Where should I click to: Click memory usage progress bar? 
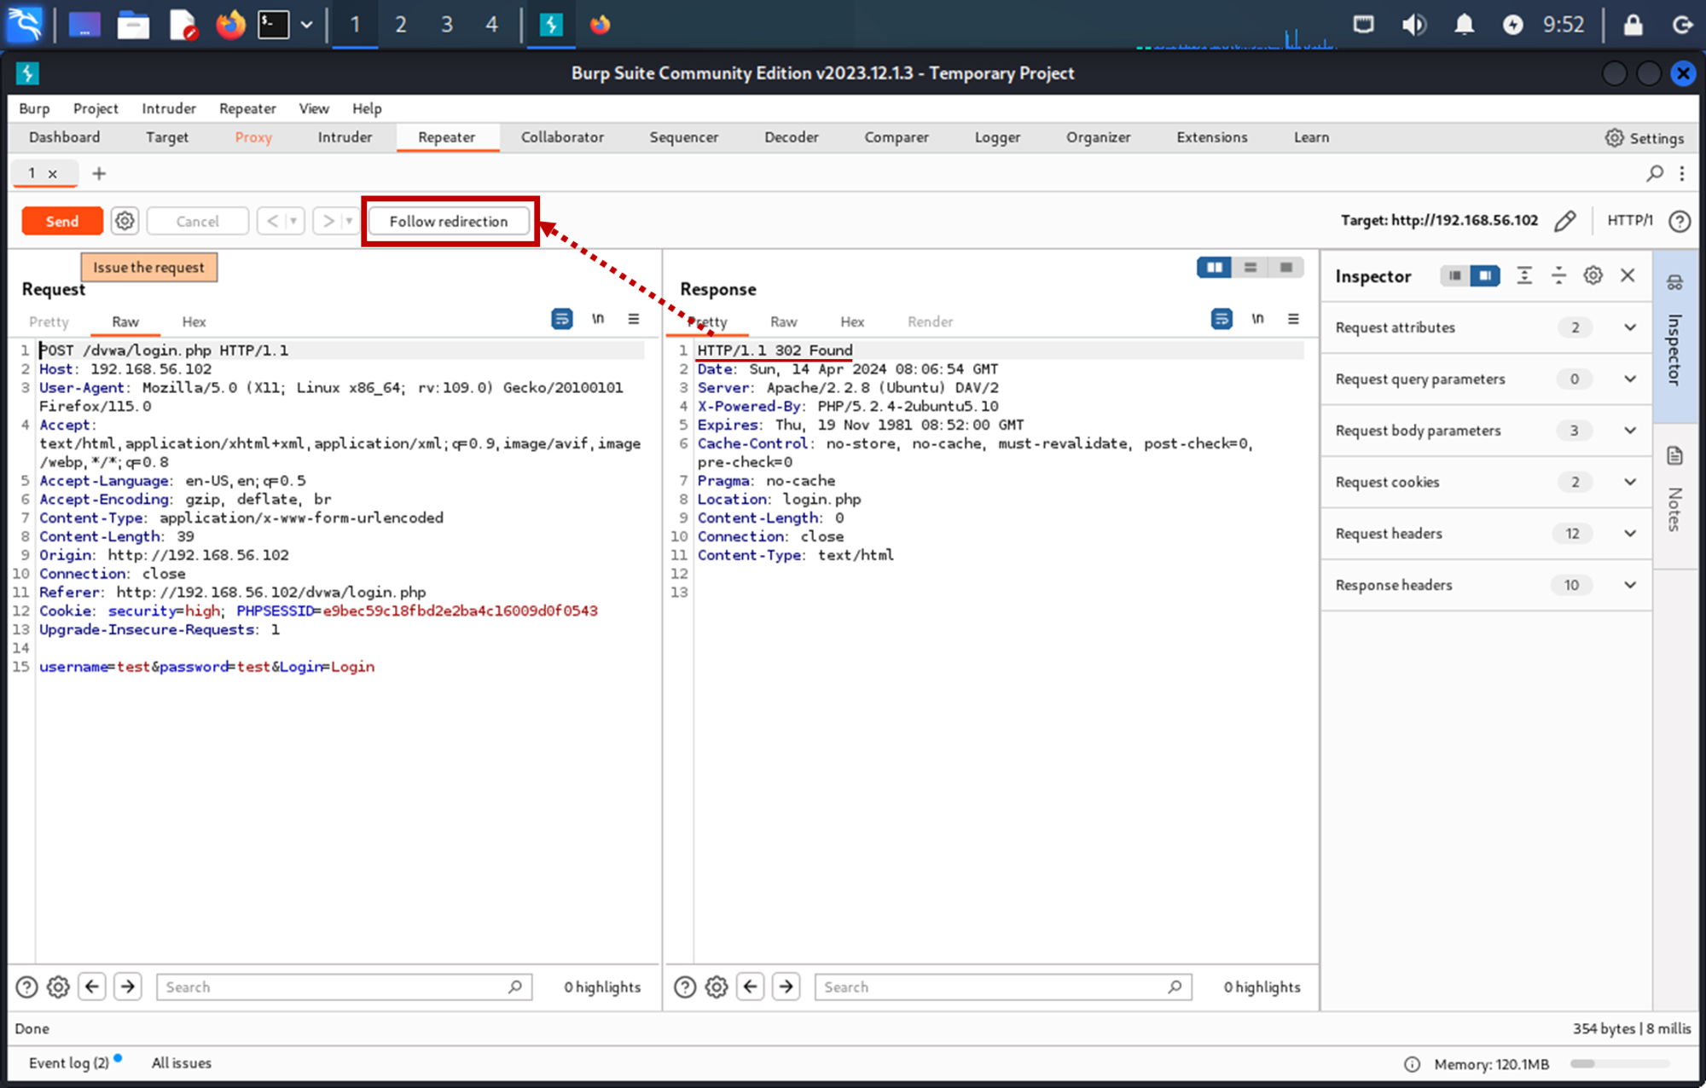1619,1063
